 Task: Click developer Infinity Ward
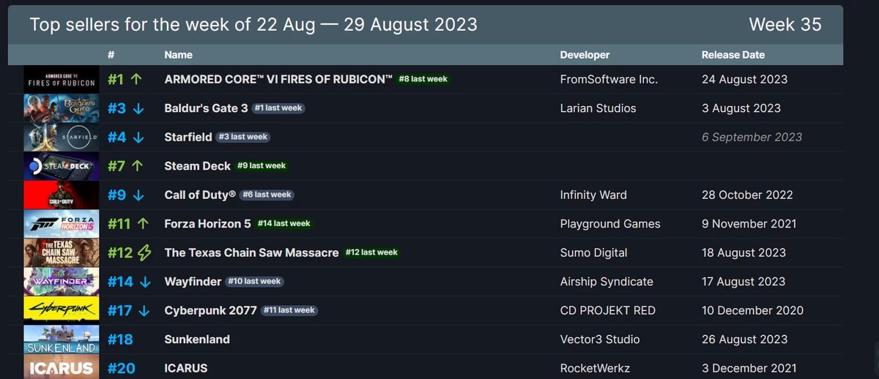pos(594,195)
